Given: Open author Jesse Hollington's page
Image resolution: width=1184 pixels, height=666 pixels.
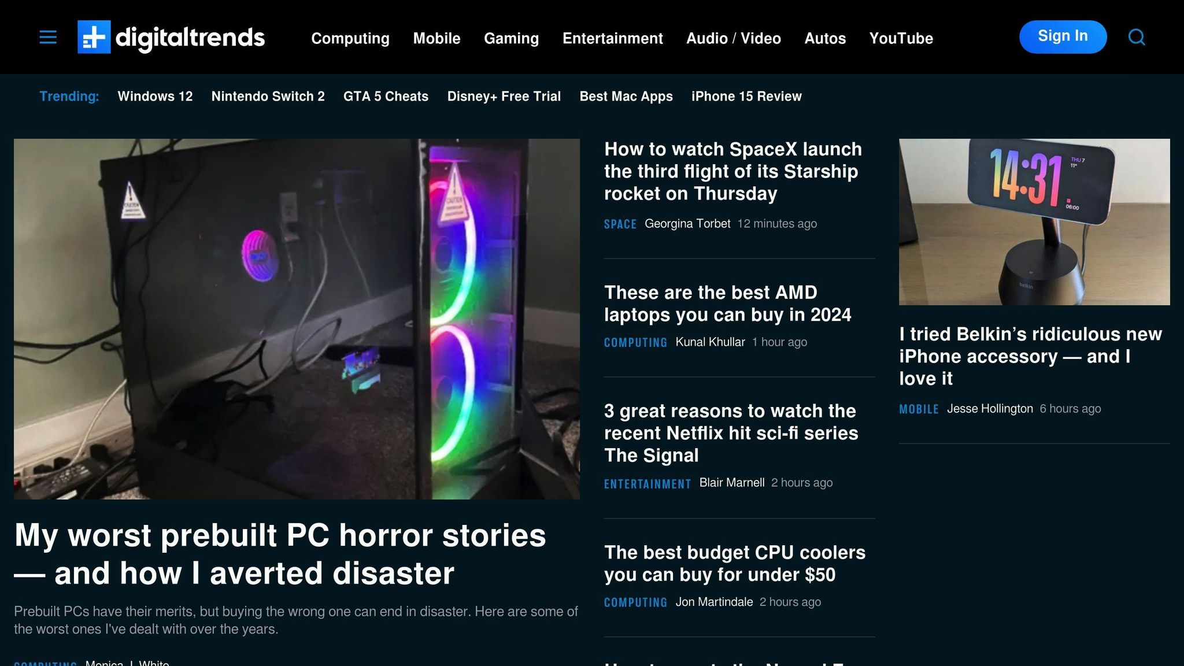Looking at the screenshot, I should [989, 409].
